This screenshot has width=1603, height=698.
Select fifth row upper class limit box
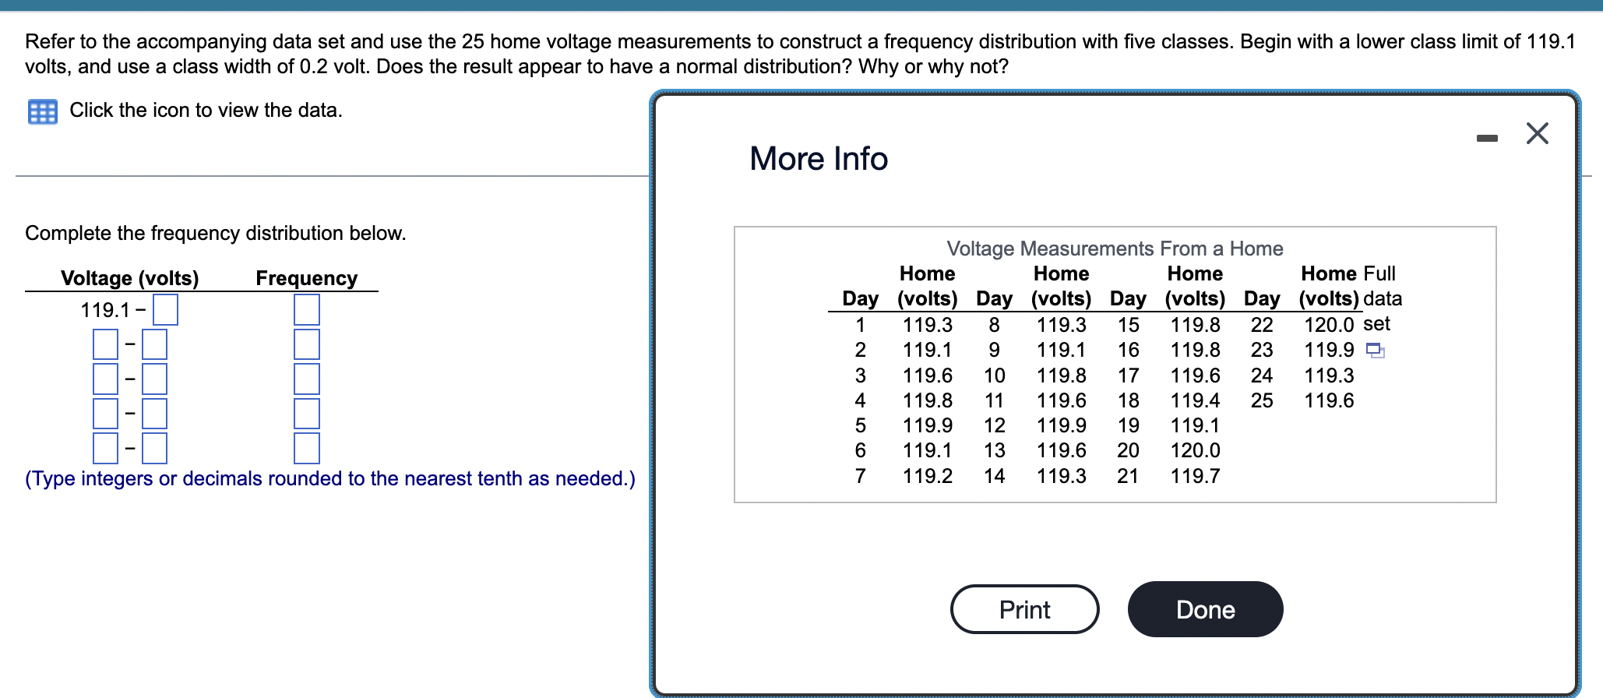[x=154, y=448]
